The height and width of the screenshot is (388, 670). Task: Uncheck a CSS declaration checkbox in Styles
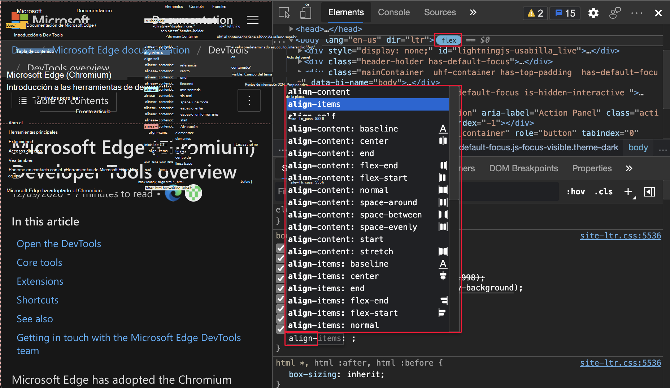tap(280, 248)
